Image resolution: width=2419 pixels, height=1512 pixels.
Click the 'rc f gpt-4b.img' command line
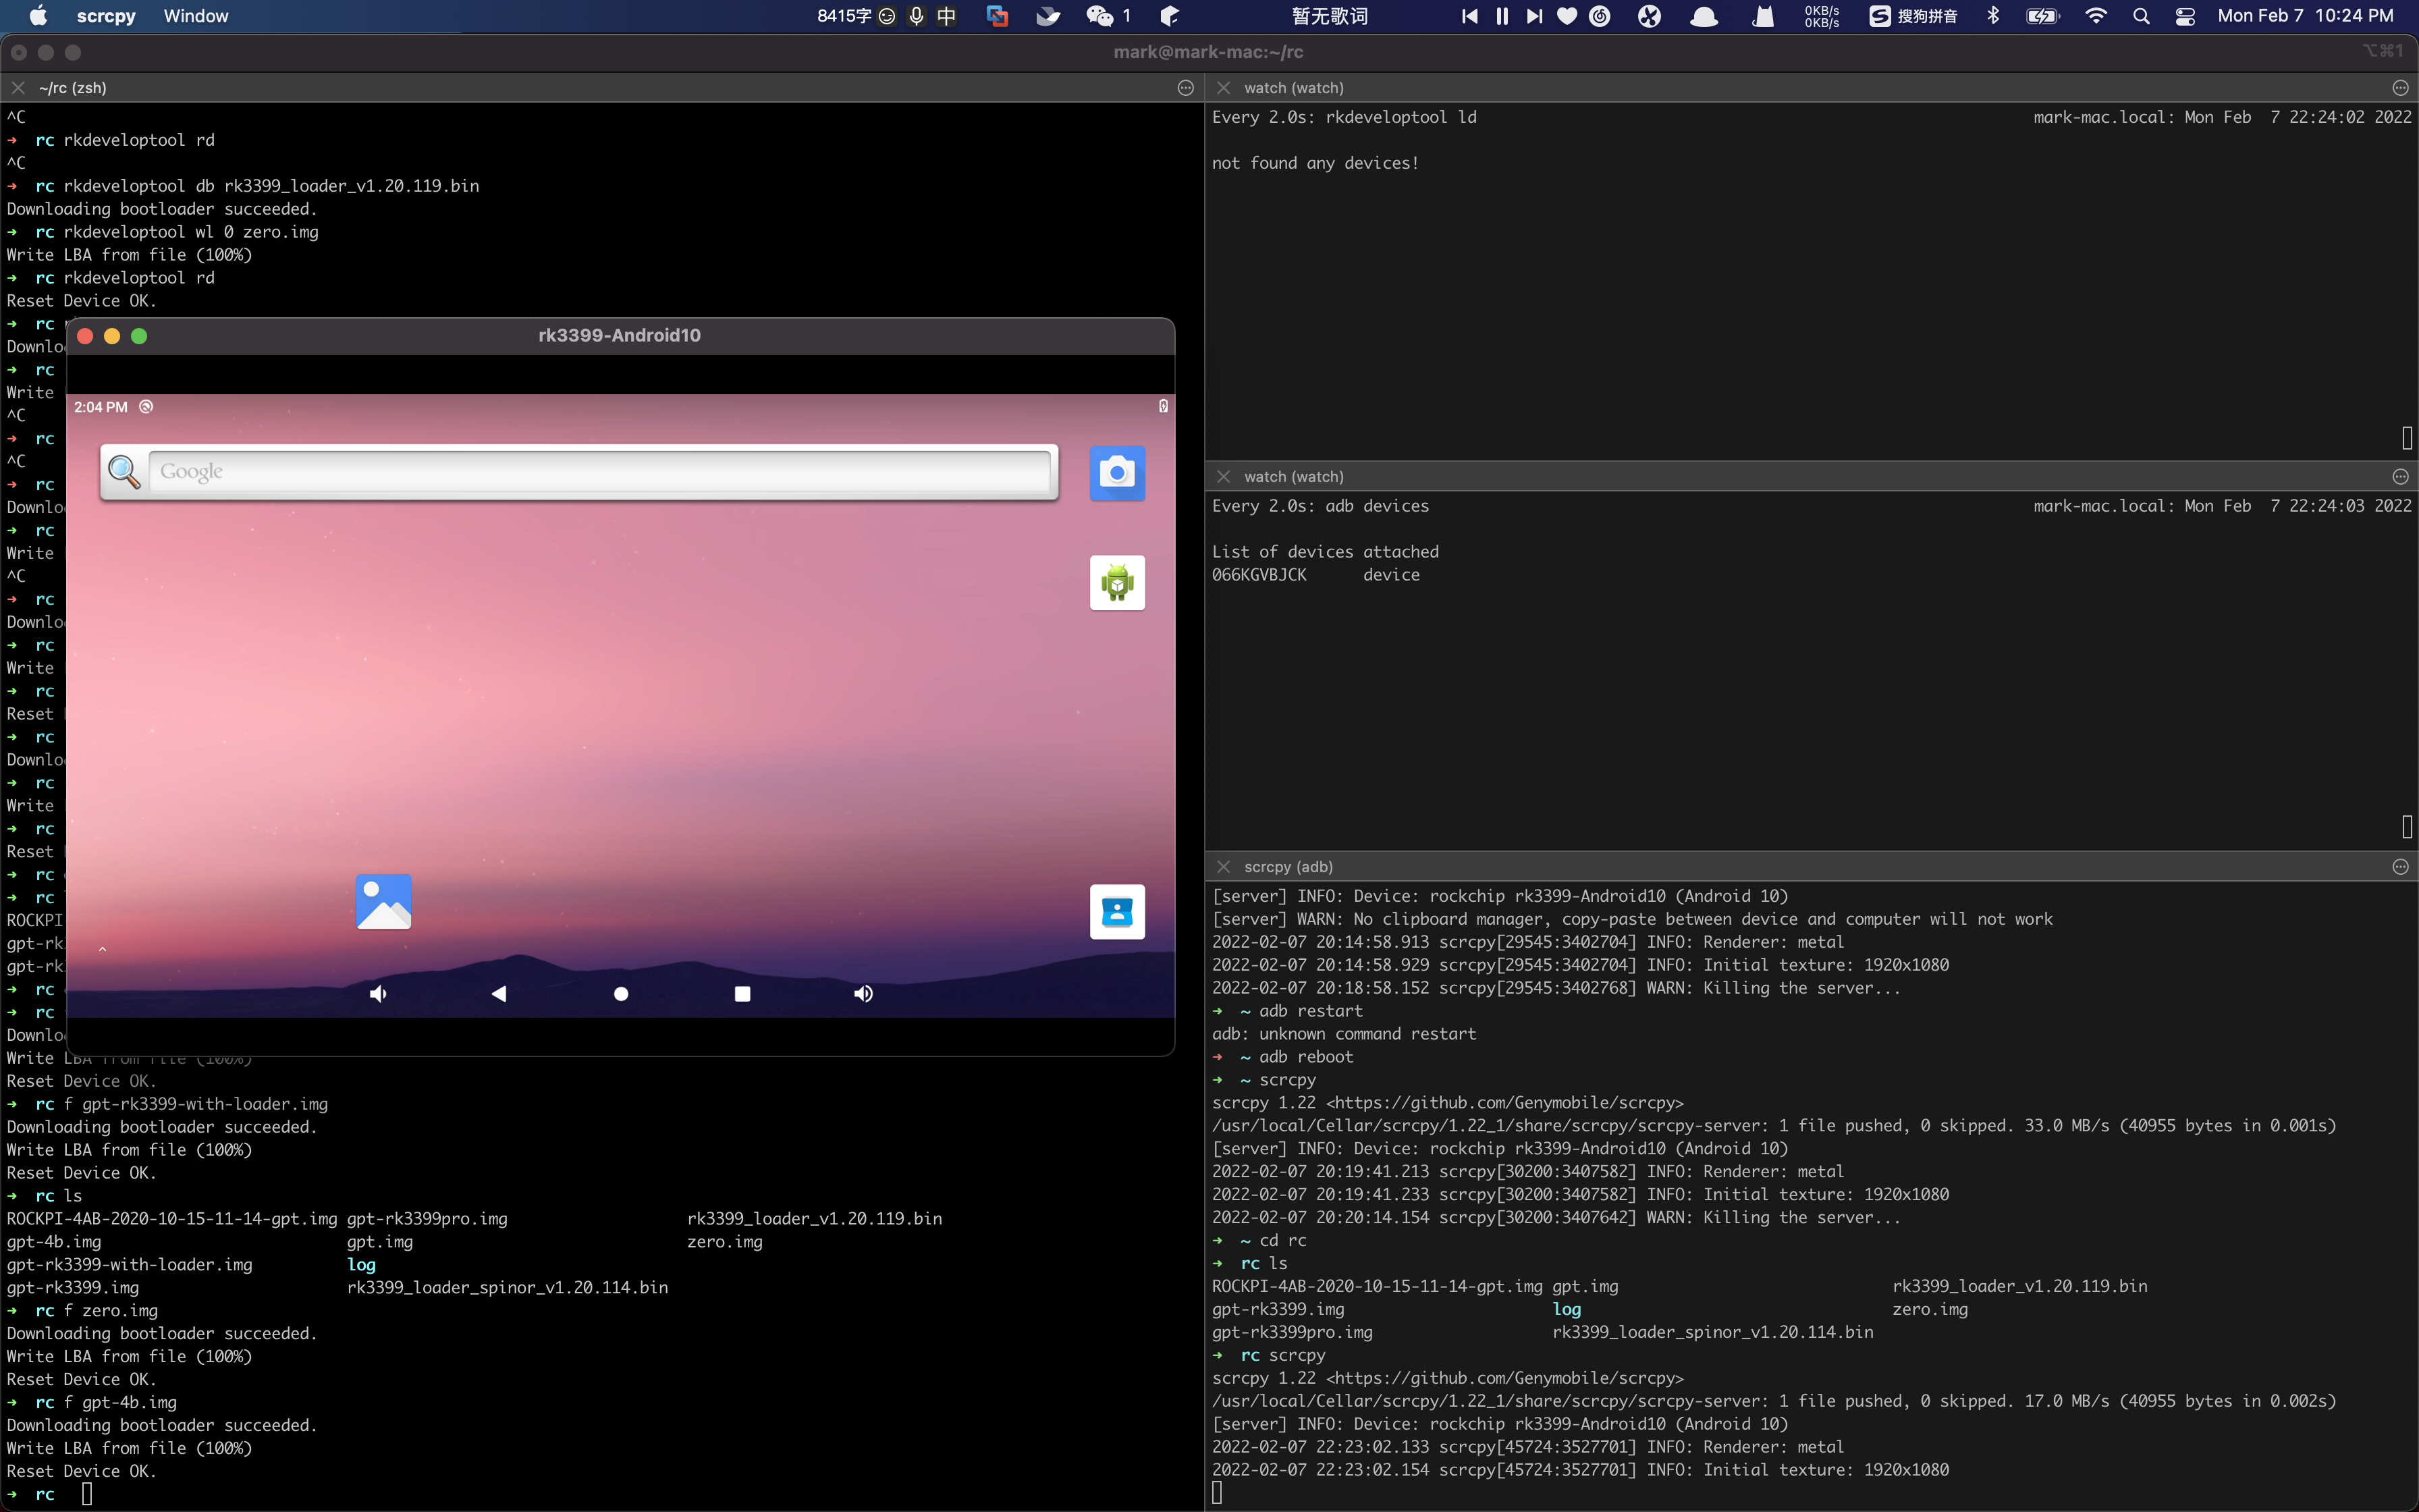106,1402
